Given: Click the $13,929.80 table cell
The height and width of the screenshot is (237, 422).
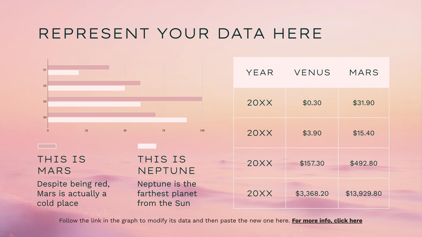Looking at the screenshot, I should (x=363, y=194).
